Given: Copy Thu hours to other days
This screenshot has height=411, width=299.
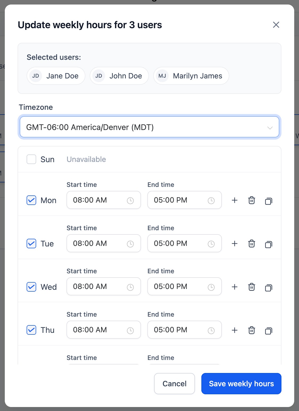Looking at the screenshot, I should pos(269,331).
